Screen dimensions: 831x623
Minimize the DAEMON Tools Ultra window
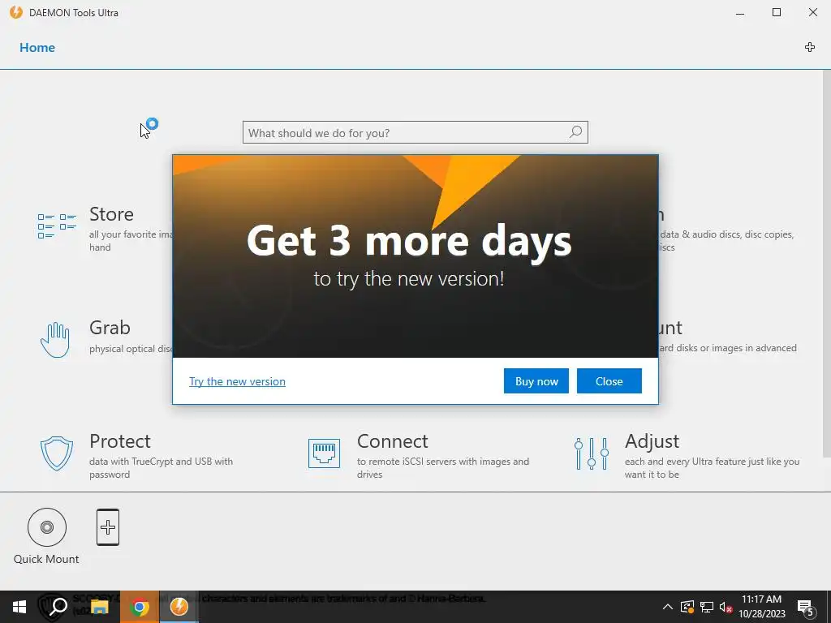(740, 13)
